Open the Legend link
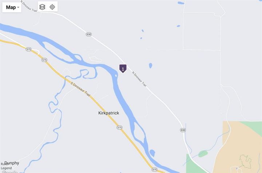 click(x=6, y=168)
